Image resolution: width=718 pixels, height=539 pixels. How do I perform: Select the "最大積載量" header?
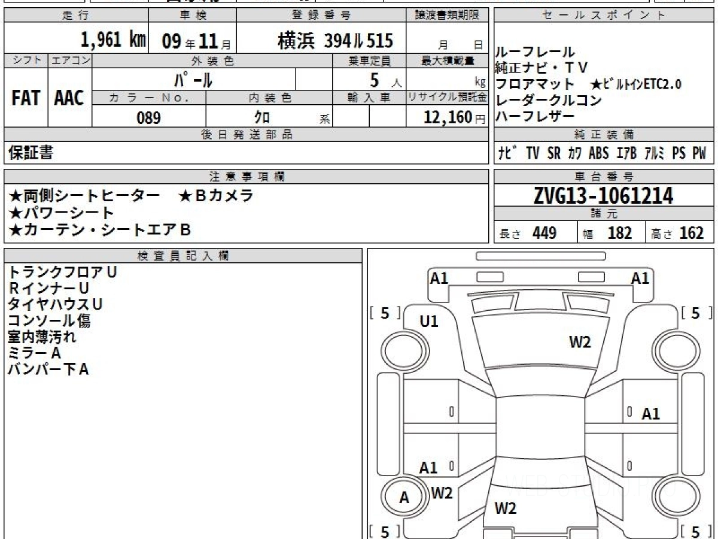click(448, 60)
